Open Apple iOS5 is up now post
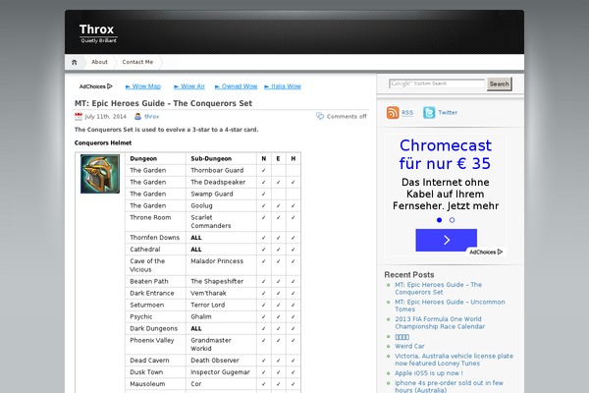This screenshot has width=589, height=393. (x=429, y=373)
